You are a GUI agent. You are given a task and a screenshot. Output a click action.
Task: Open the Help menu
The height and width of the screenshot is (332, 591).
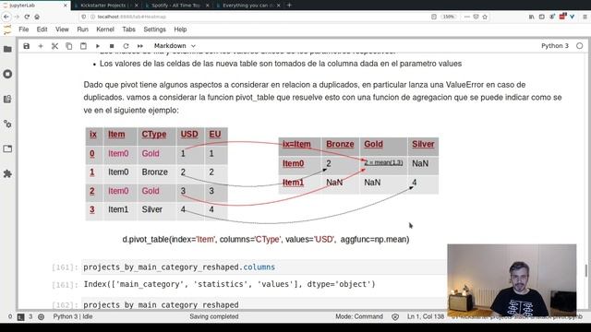pos(180,30)
